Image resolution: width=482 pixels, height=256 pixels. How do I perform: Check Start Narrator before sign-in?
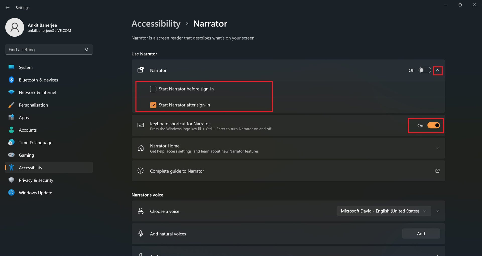(x=153, y=89)
